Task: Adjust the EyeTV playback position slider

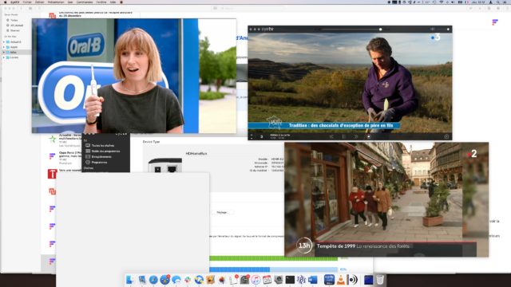Action: pos(351,29)
